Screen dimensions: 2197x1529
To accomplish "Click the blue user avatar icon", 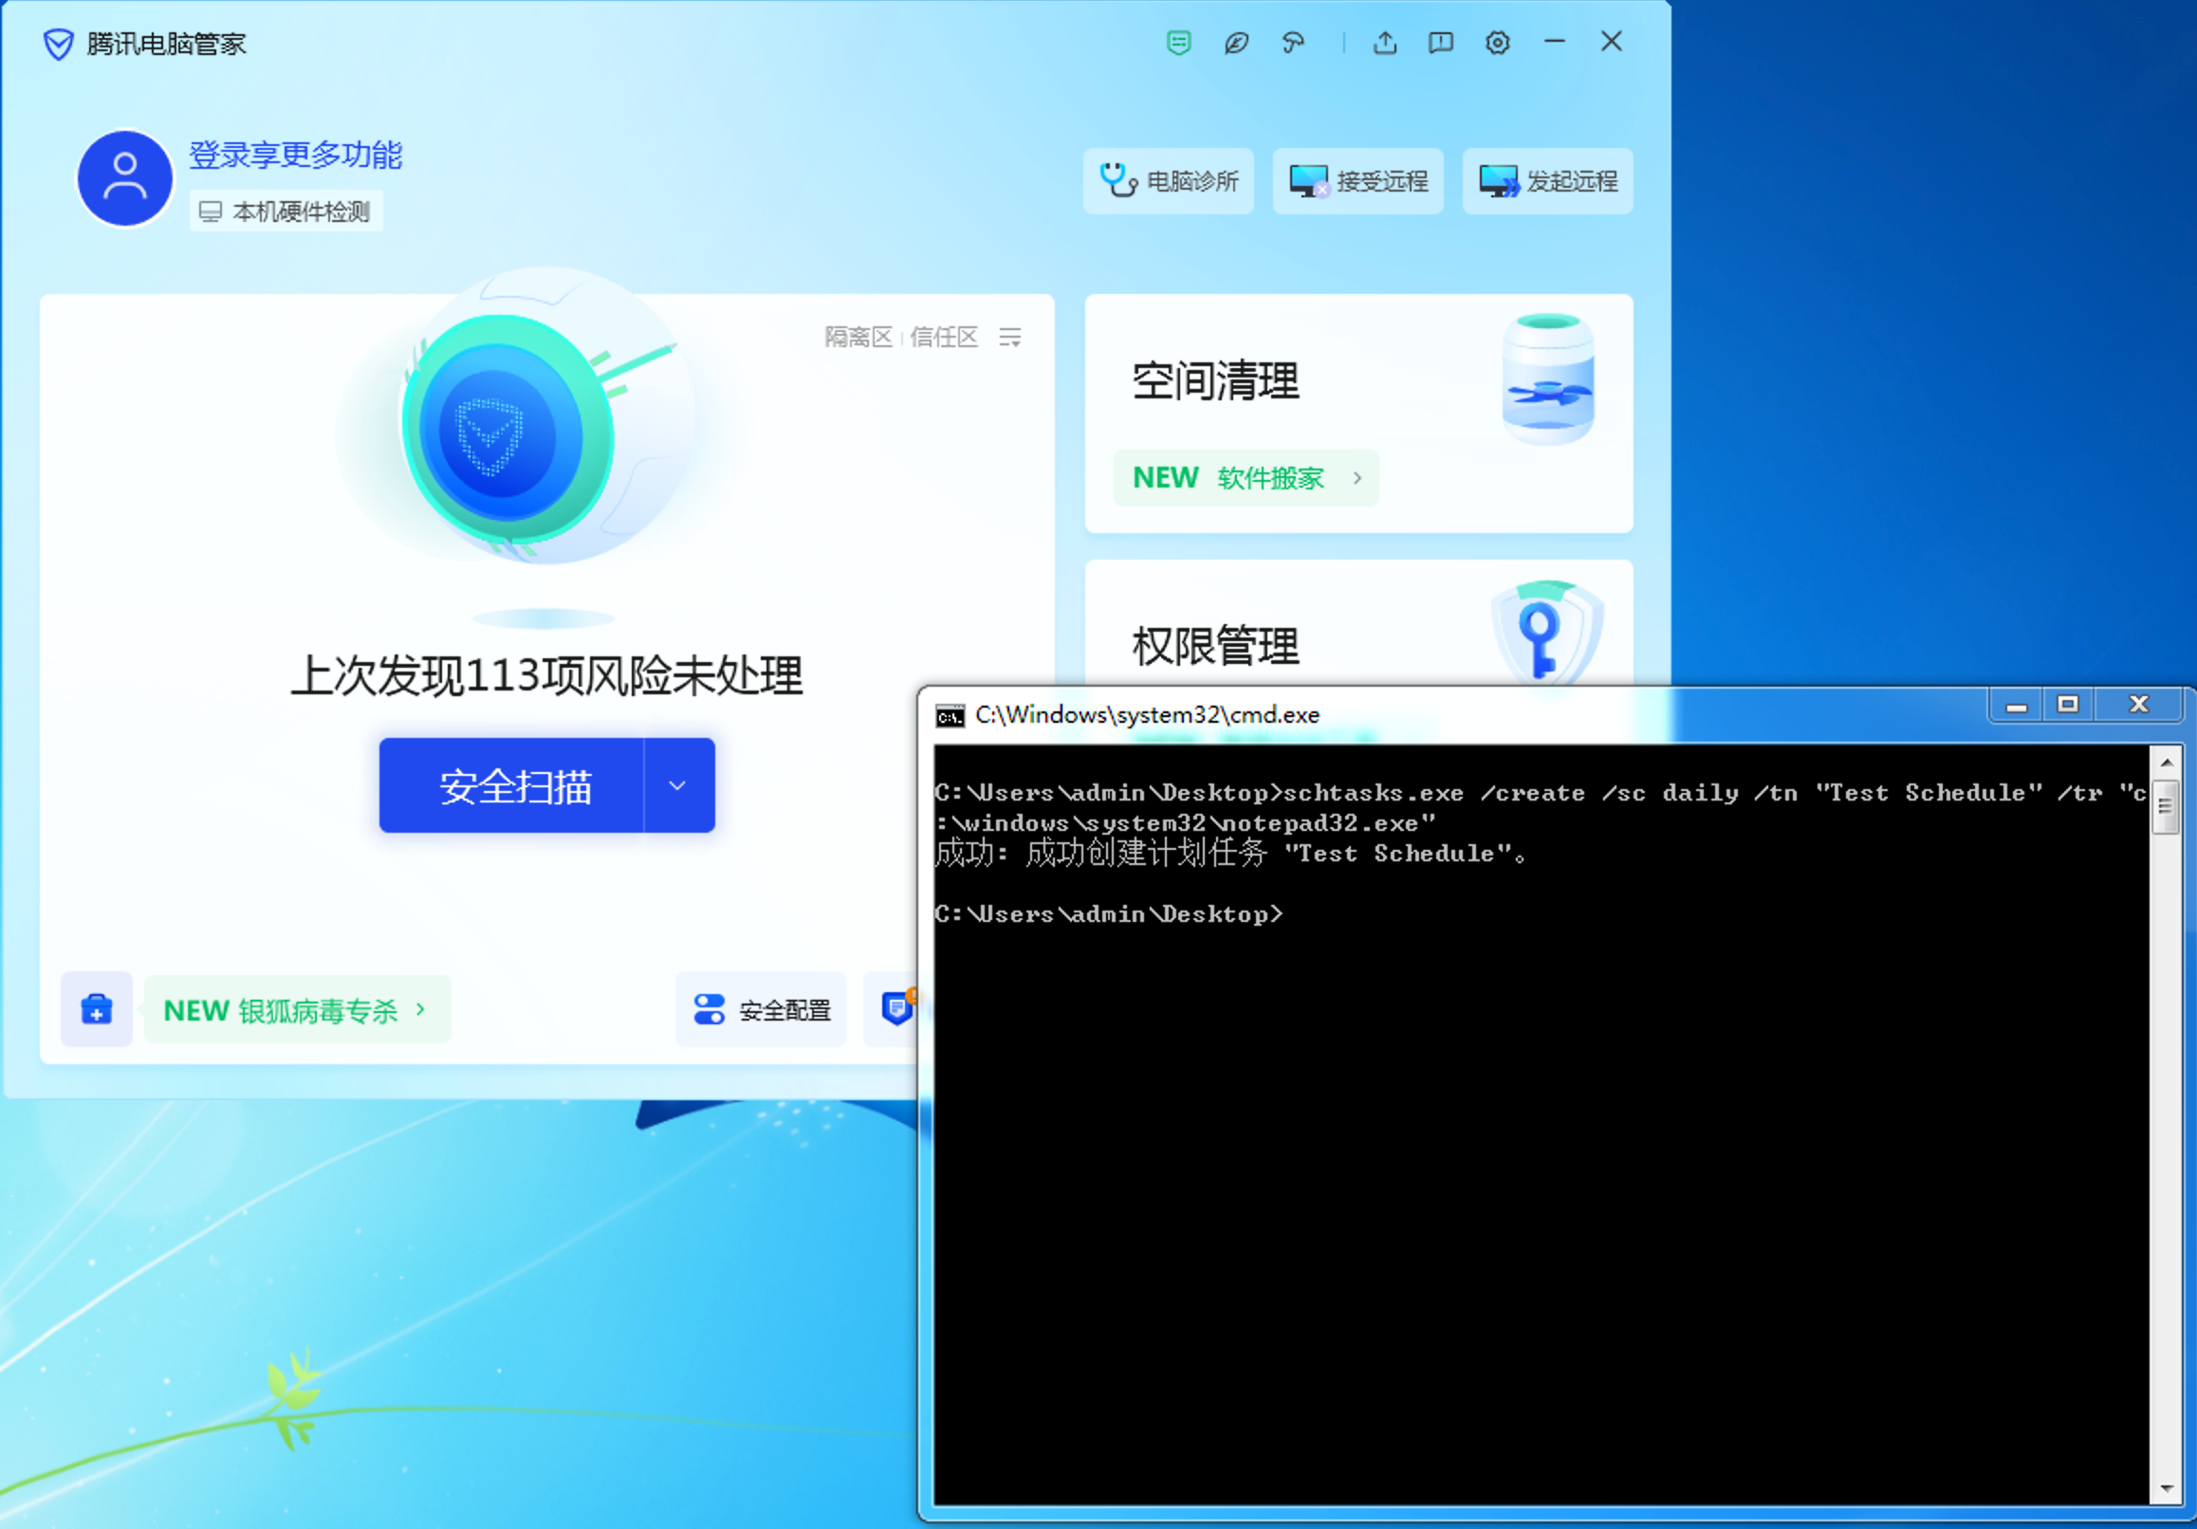I will tap(124, 179).
